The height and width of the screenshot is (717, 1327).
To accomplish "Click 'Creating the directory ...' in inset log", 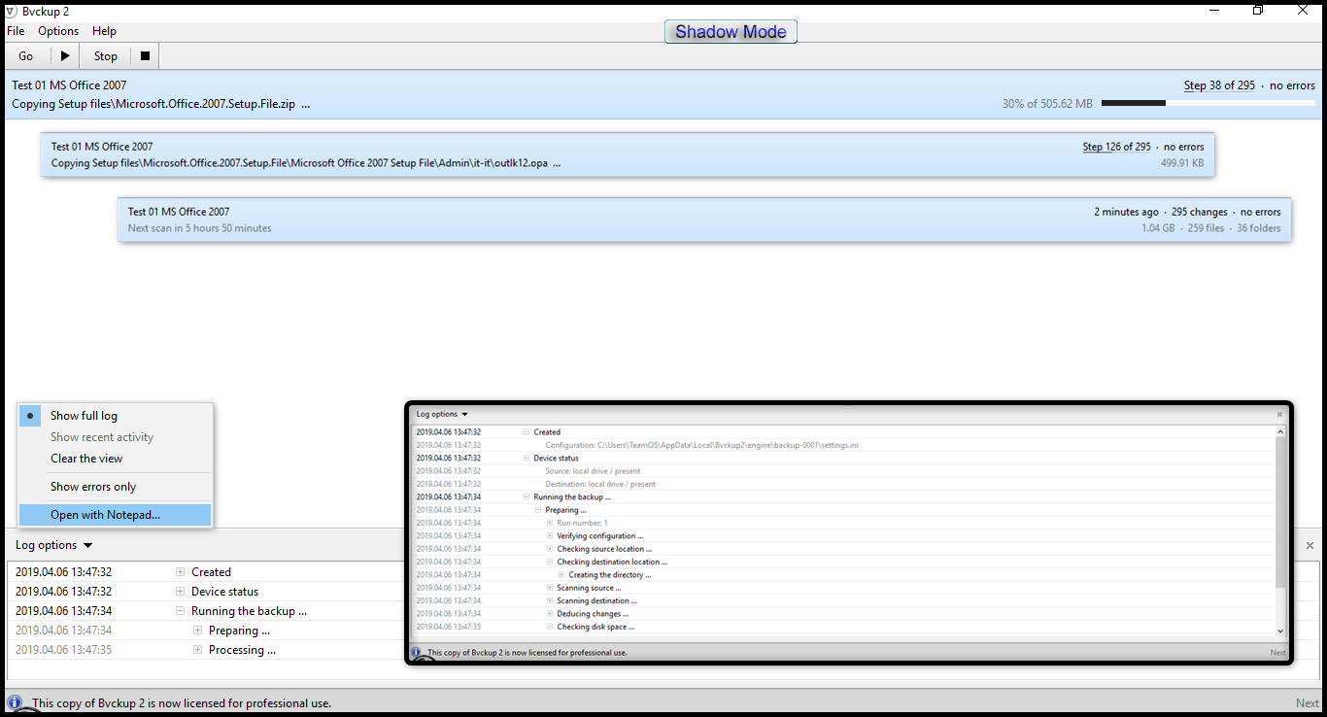I will tap(609, 575).
